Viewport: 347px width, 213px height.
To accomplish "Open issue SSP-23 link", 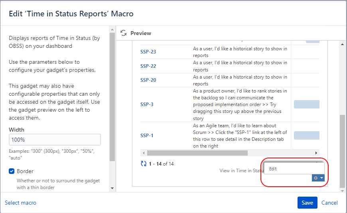I will pos(148,52).
